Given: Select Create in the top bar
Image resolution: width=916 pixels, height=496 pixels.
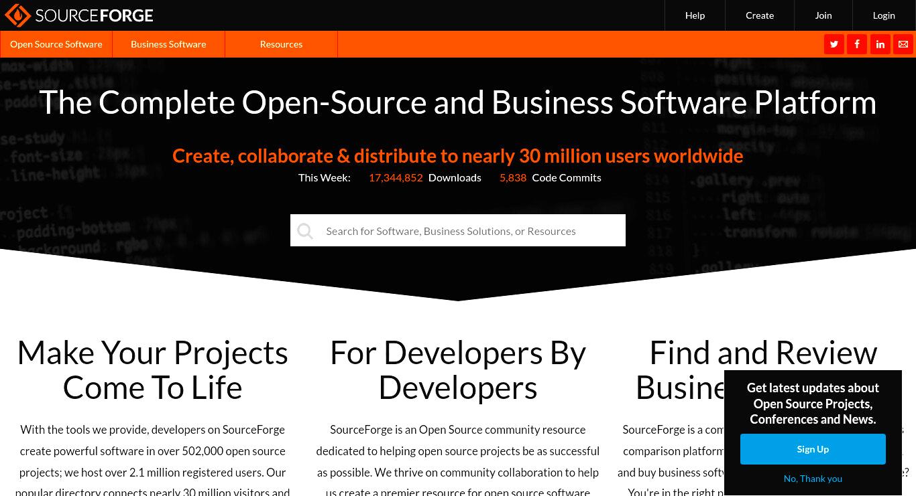Looking at the screenshot, I should (760, 15).
